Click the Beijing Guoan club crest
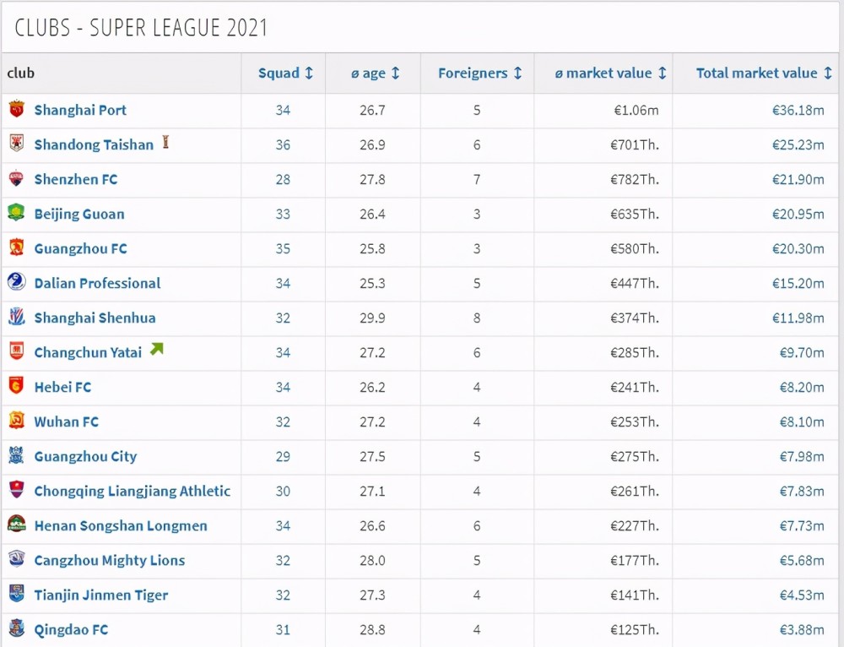The height and width of the screenshot is (647, 844). click(x=17, y=213)
